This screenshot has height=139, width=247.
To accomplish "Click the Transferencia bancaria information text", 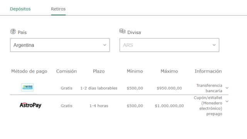I will 209,88.
